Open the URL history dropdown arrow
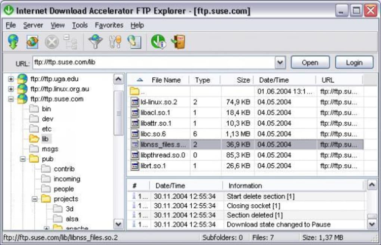The height and width of the screenshot is (245, 381). click(280, 62)
